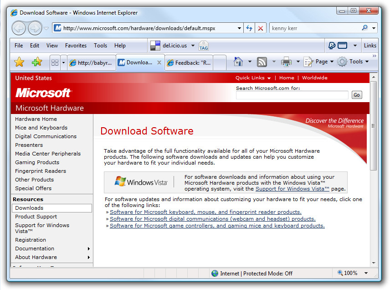
Task: Click the Print icon
Action: [286, 62]
